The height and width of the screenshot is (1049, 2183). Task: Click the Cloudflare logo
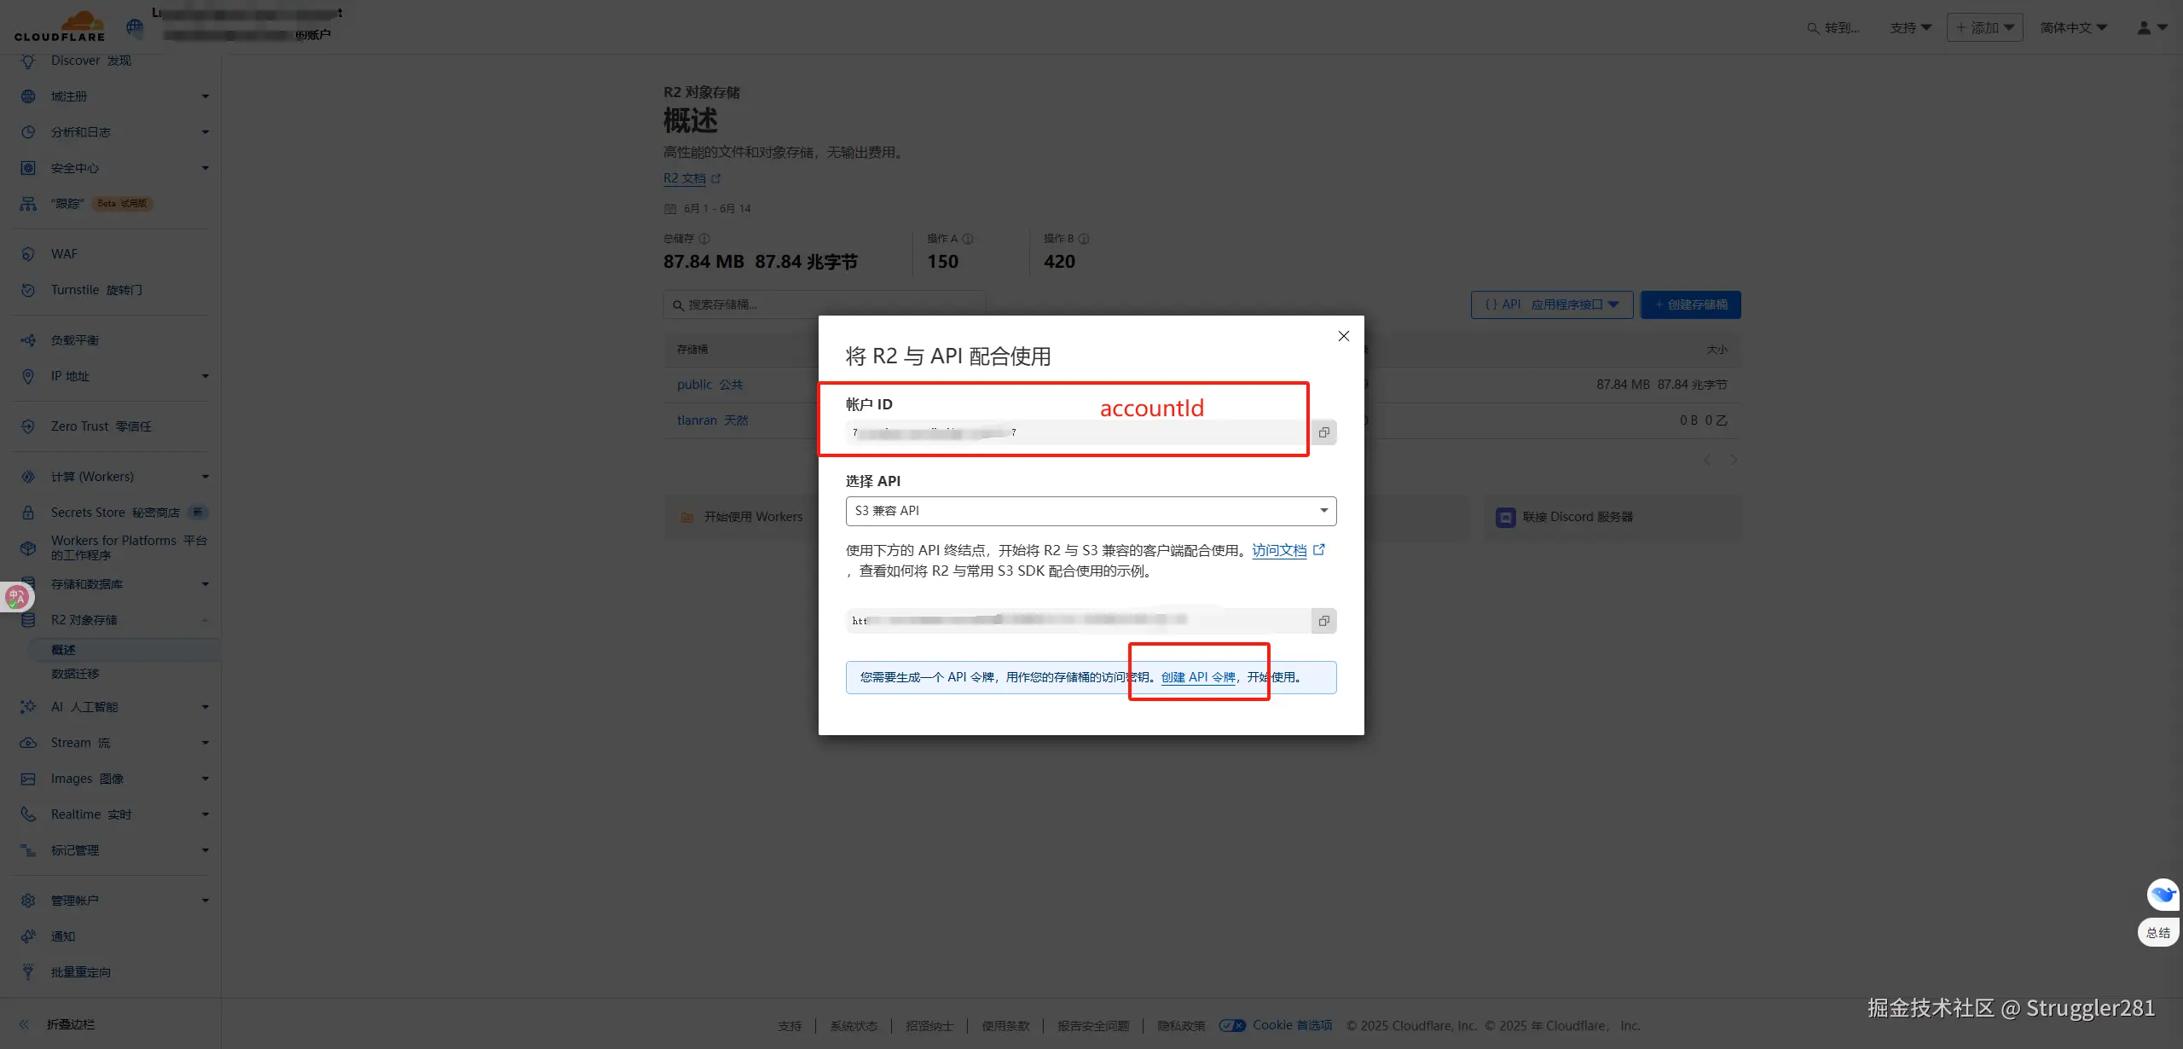60,26
